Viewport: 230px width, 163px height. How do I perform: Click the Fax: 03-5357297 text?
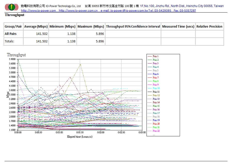coord(185,11)
